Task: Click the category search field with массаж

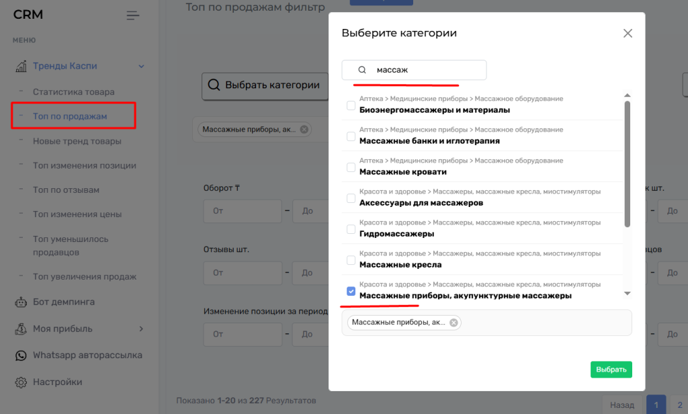Action: (414, 70)
